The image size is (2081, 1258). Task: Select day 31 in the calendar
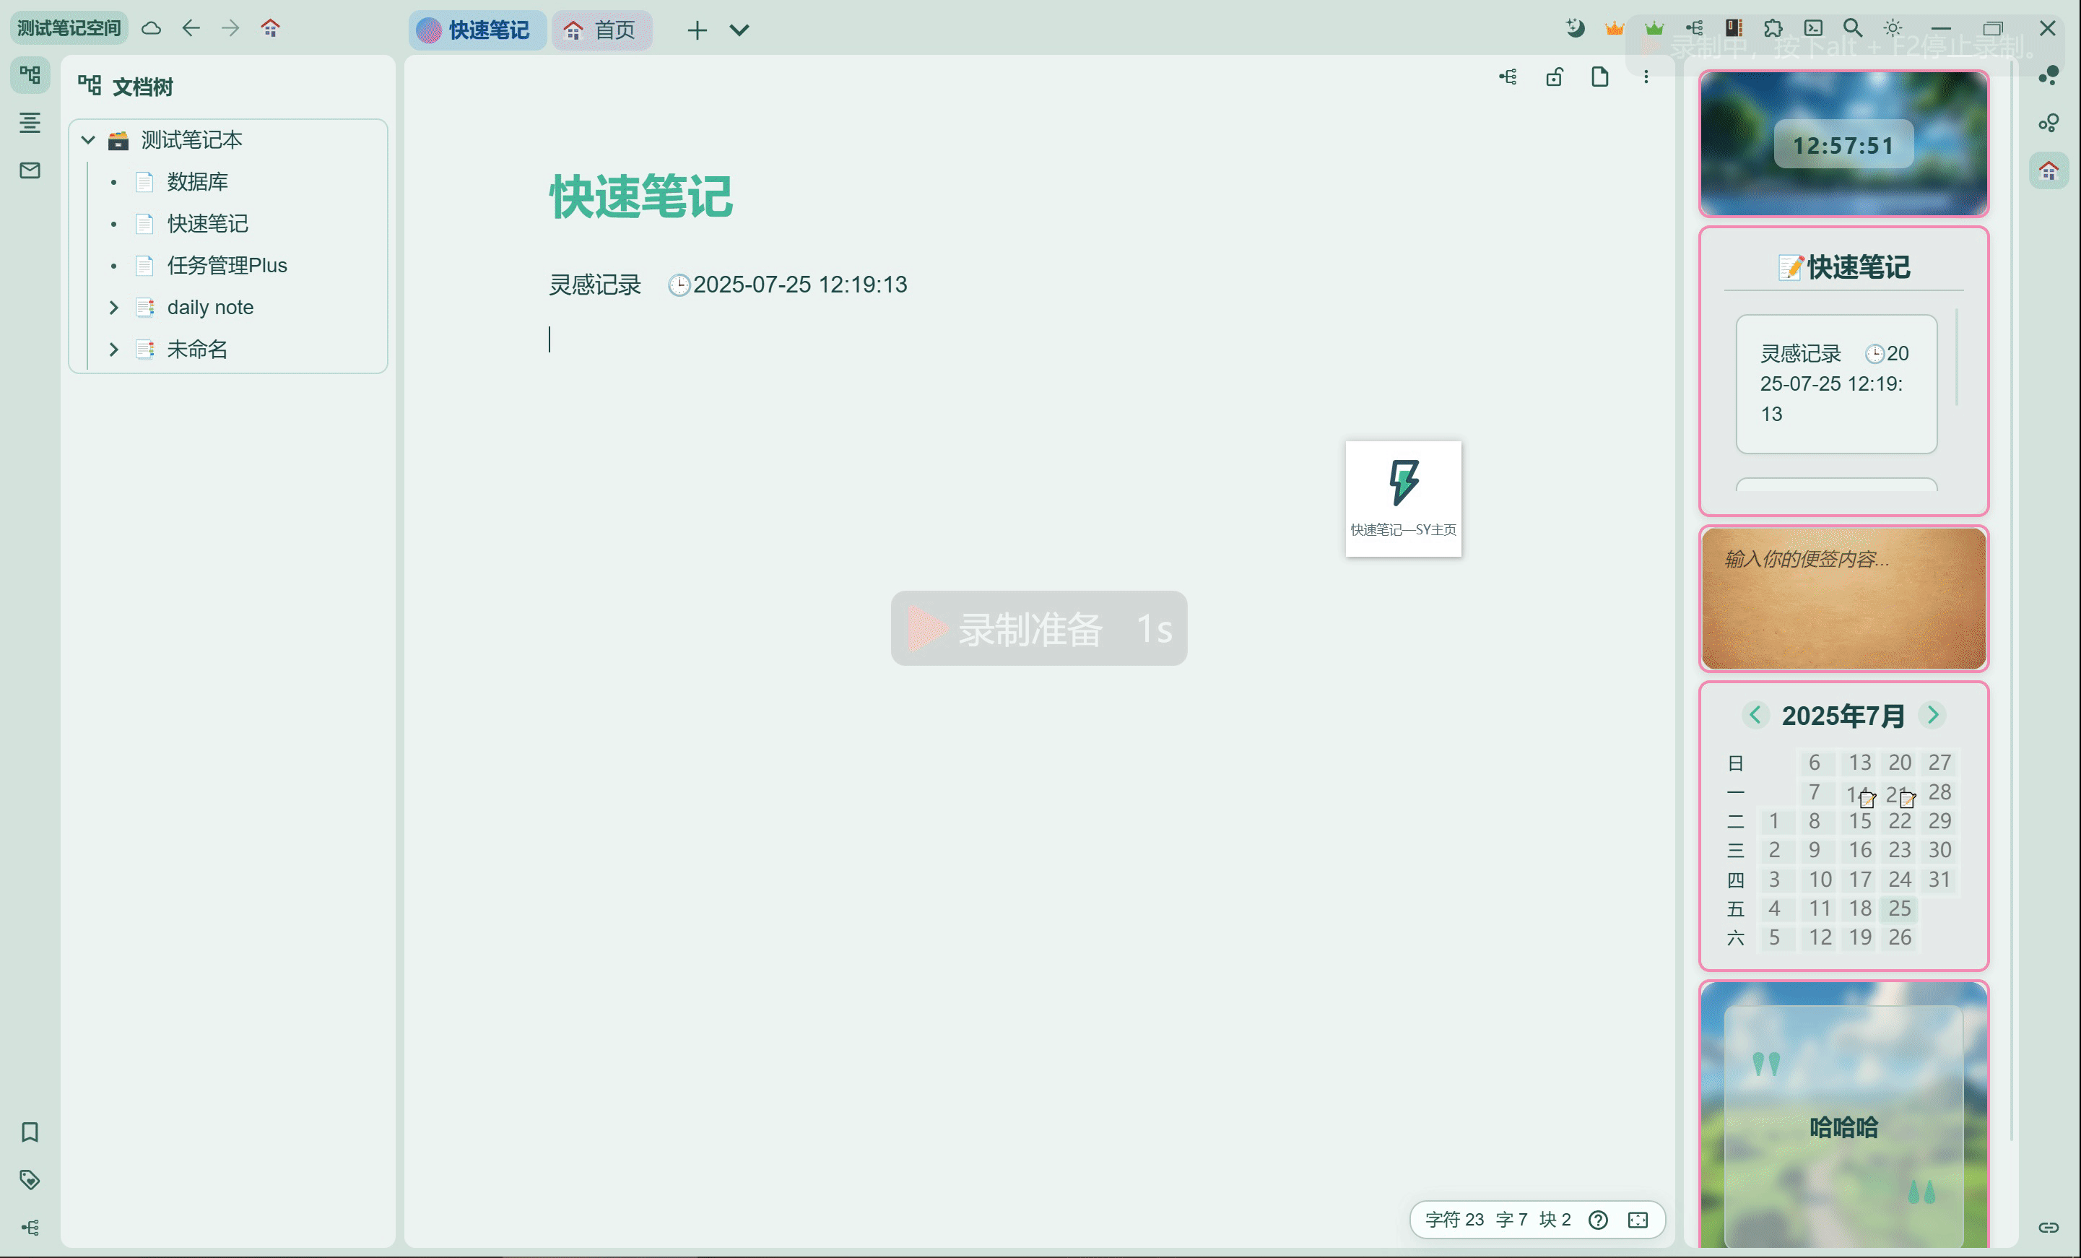(x=1939, y=880)
